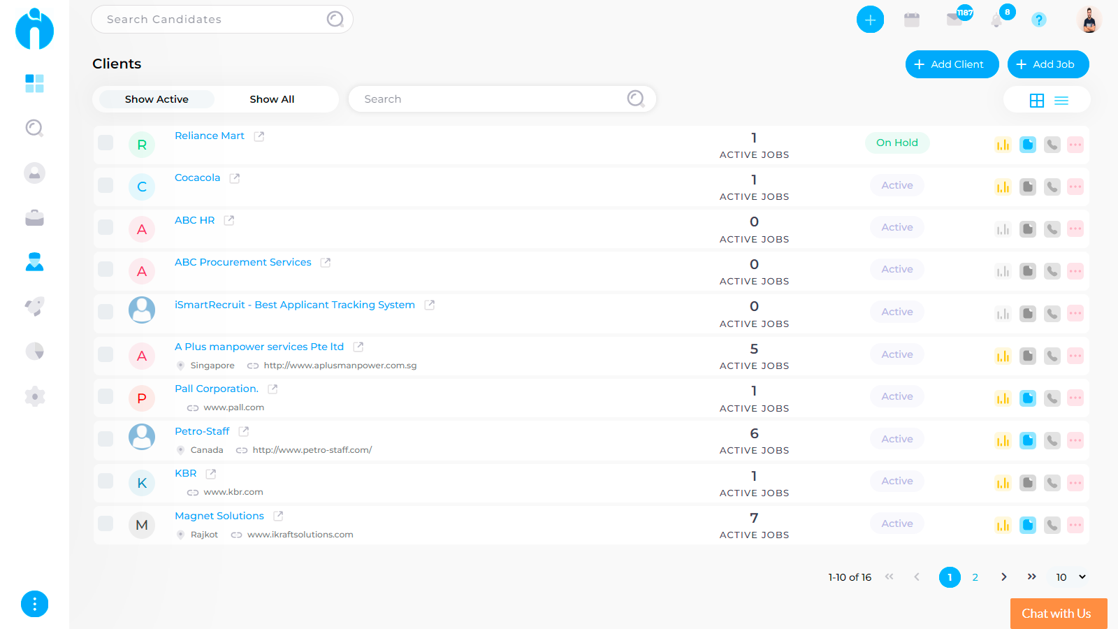1118x629 pixels.
Task: Open external link icon beside Reliance Mart
Action: pyautogui.click(x=259, y=136)
